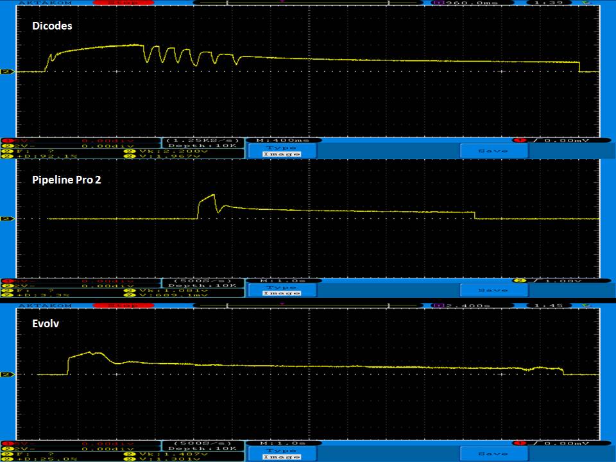Click the channel 2 ground marker on Evolv waveform

click(4, 374)
